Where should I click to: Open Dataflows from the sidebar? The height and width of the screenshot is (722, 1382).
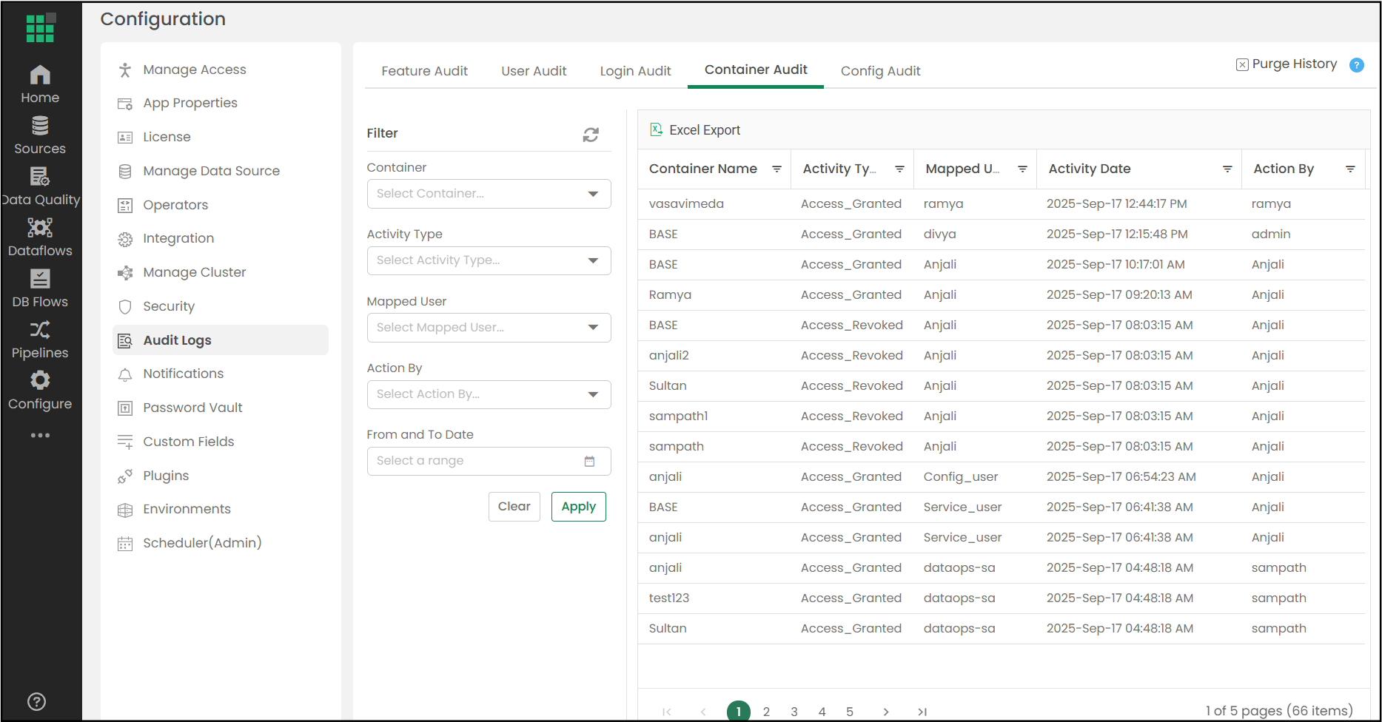pyautogui.click(x=40, y=237)
